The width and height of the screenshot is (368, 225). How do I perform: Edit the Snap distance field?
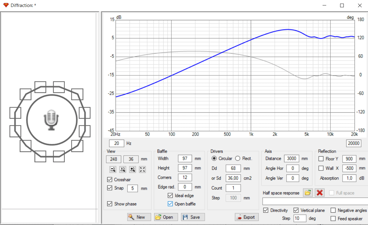(132, 188)
